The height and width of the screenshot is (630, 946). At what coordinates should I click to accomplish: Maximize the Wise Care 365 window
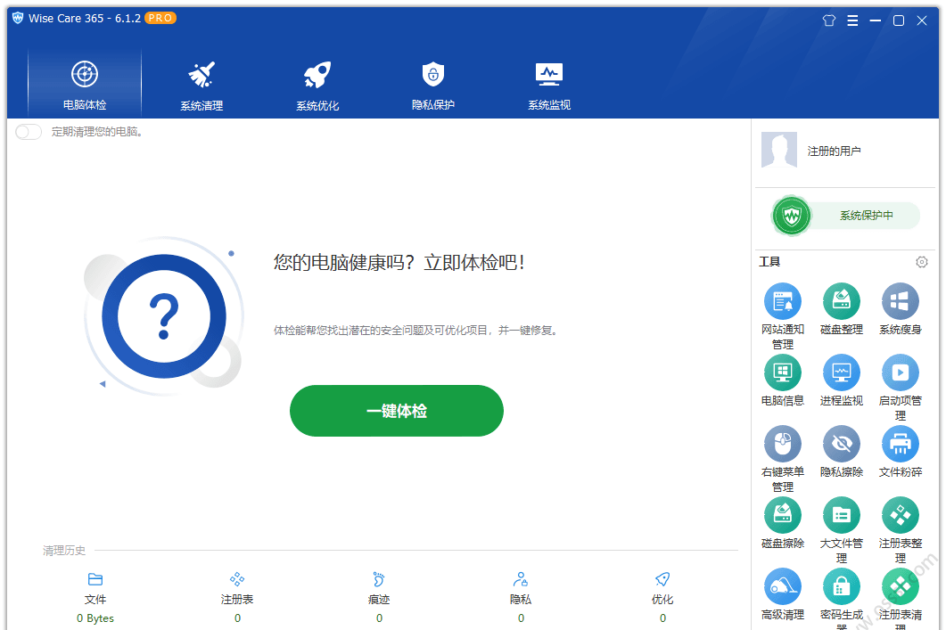tap(899, 20)
